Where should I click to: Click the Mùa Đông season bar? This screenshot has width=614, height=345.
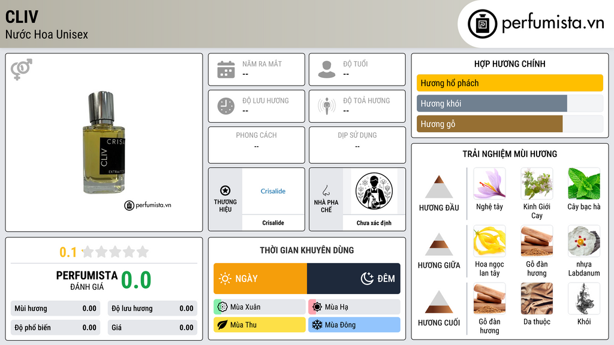coord(354,325)
